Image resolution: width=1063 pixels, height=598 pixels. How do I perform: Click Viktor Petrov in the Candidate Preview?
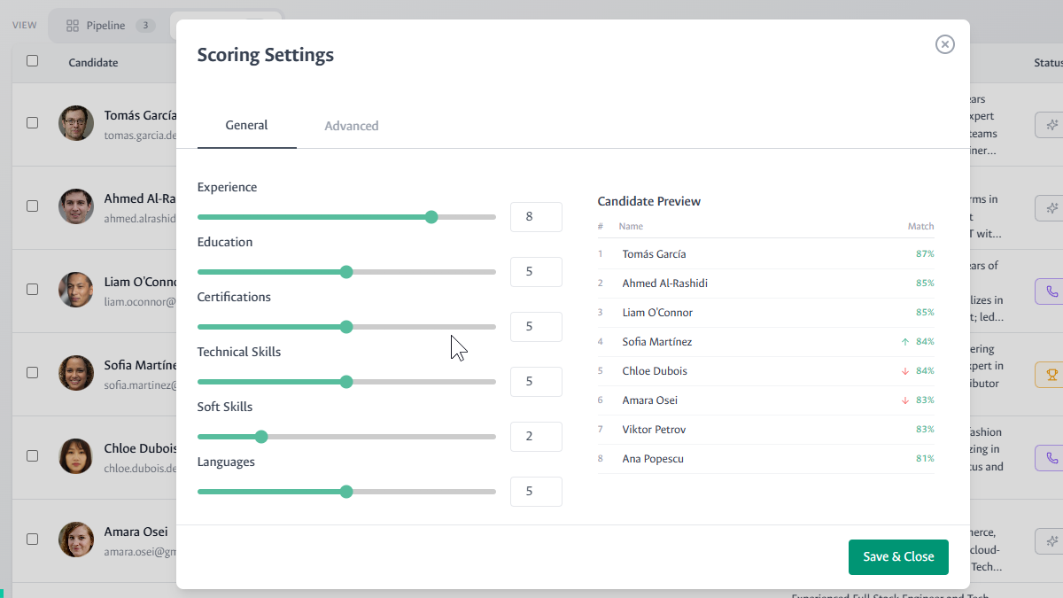[x=654, y=430]
